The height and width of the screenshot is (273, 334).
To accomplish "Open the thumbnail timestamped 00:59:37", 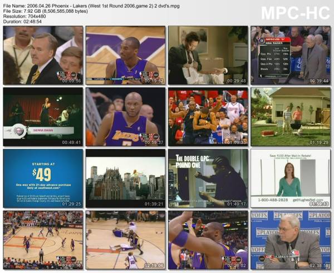I will (125, 117).
